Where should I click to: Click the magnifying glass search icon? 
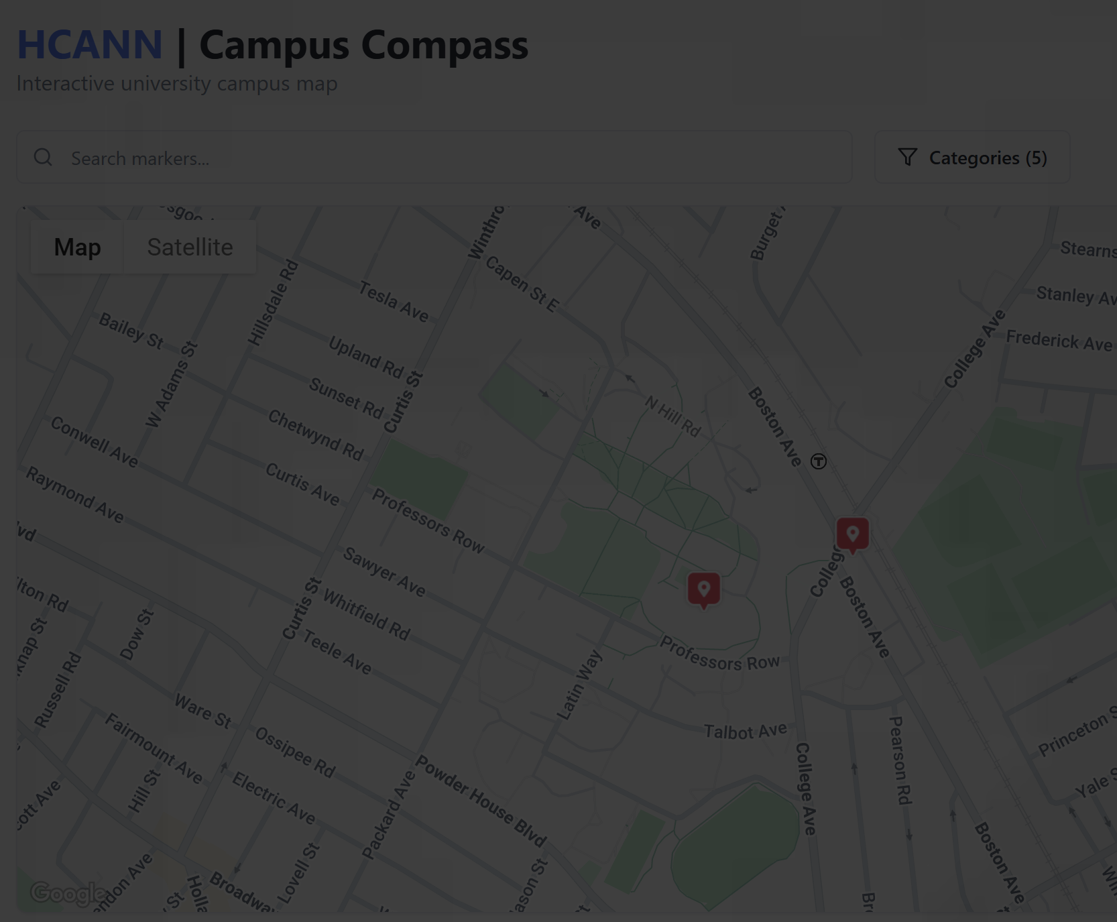coord(43,158)
